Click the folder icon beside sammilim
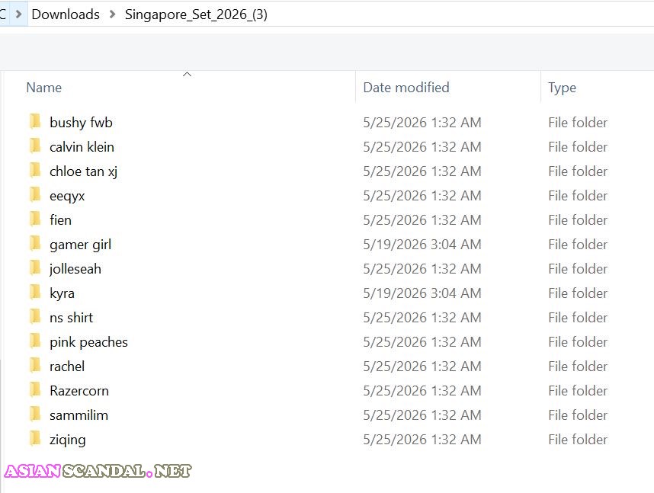The width and height of the screenshot is (654, 493). 35,415
